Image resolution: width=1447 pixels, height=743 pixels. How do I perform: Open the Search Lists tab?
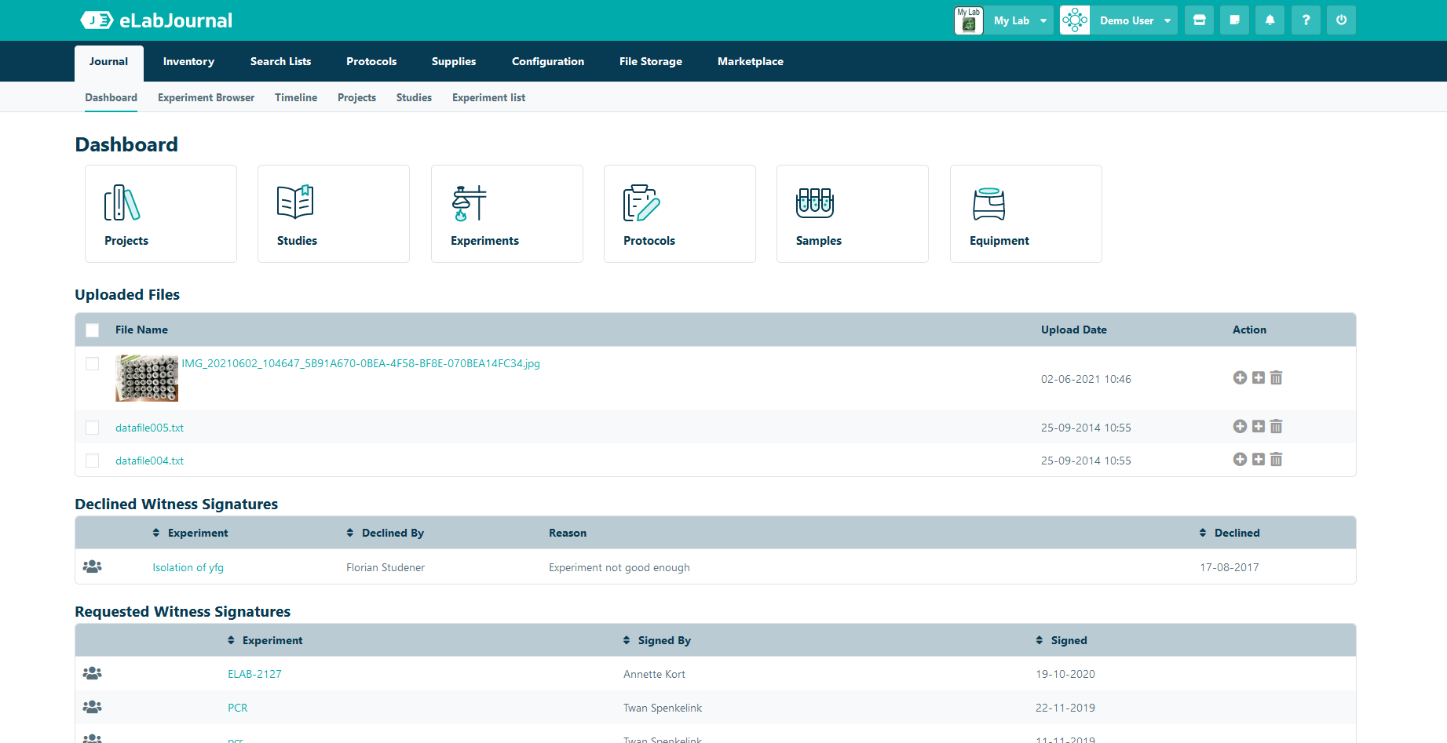click(280, 62)
